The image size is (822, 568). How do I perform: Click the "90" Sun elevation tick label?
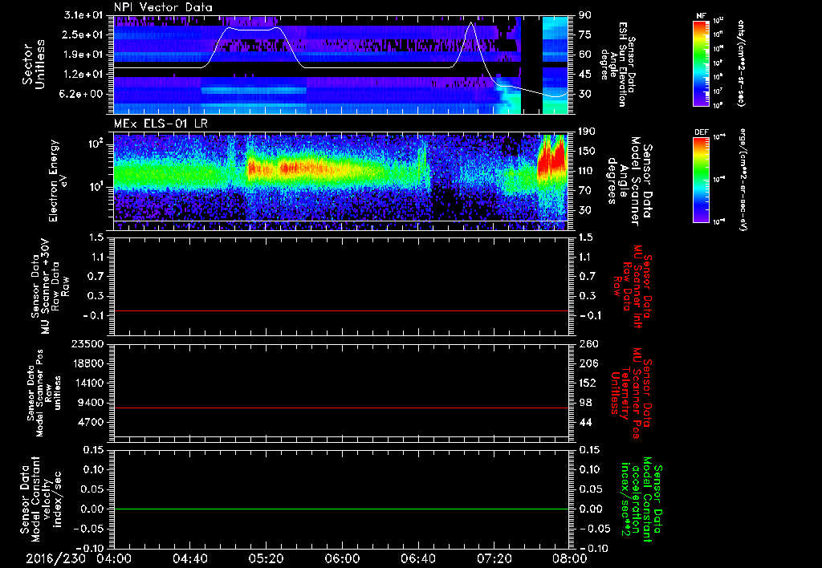click(x=584, y=15)
